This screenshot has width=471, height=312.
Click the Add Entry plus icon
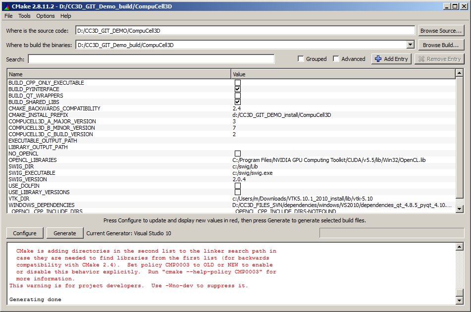(x=378, y=59)
